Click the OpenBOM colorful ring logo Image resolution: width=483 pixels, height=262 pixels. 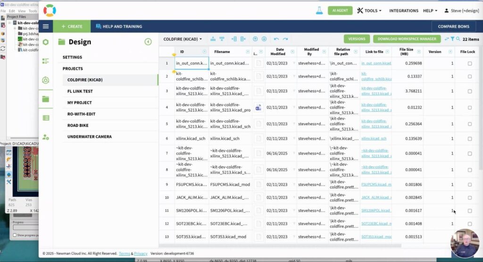pyautogui.click(x=50, y=10)
